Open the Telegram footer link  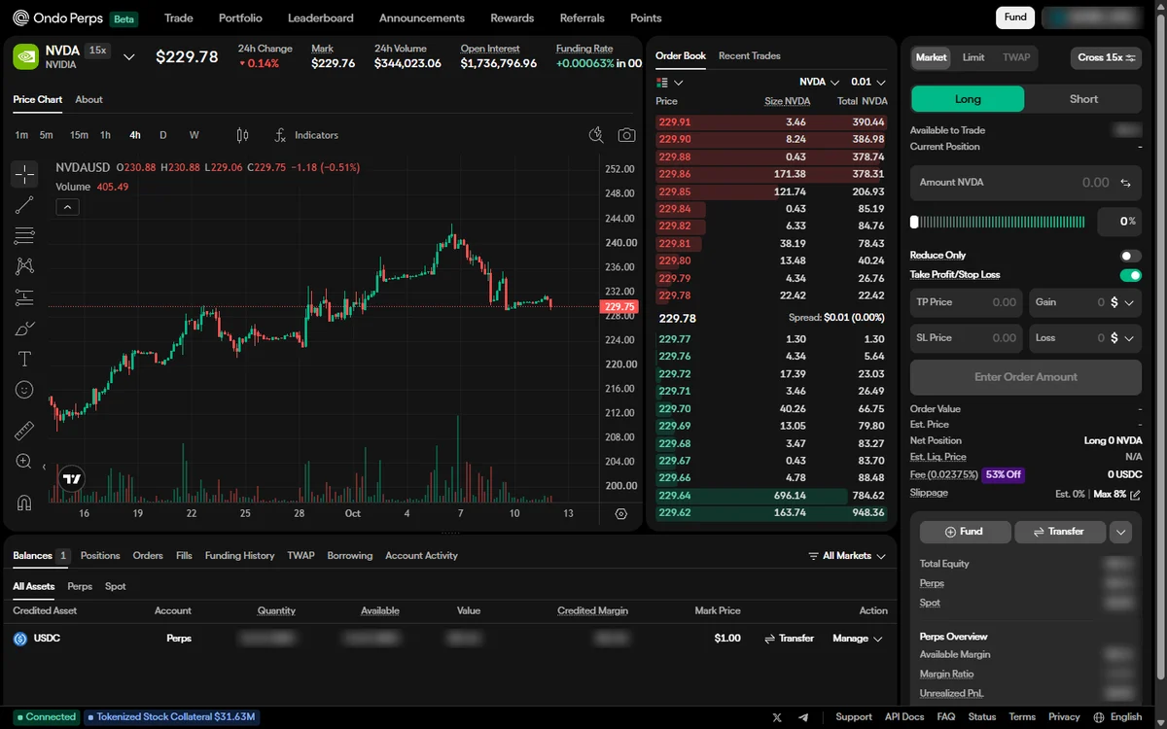803,717
